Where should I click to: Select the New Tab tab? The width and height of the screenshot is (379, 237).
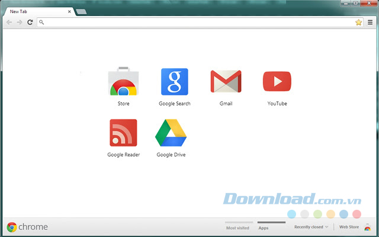coord(38,12)
